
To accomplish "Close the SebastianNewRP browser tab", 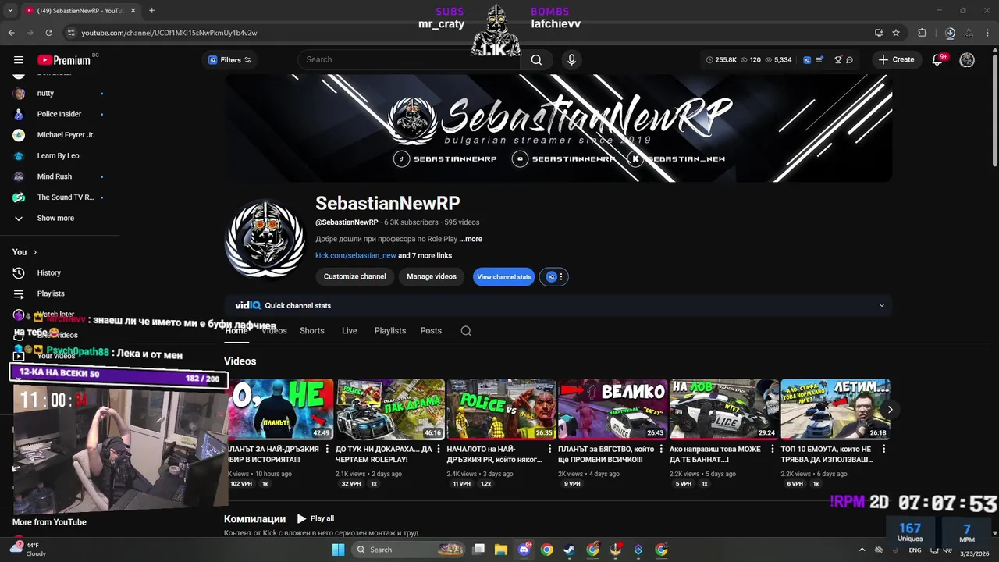I will click(x=133, y=10).
